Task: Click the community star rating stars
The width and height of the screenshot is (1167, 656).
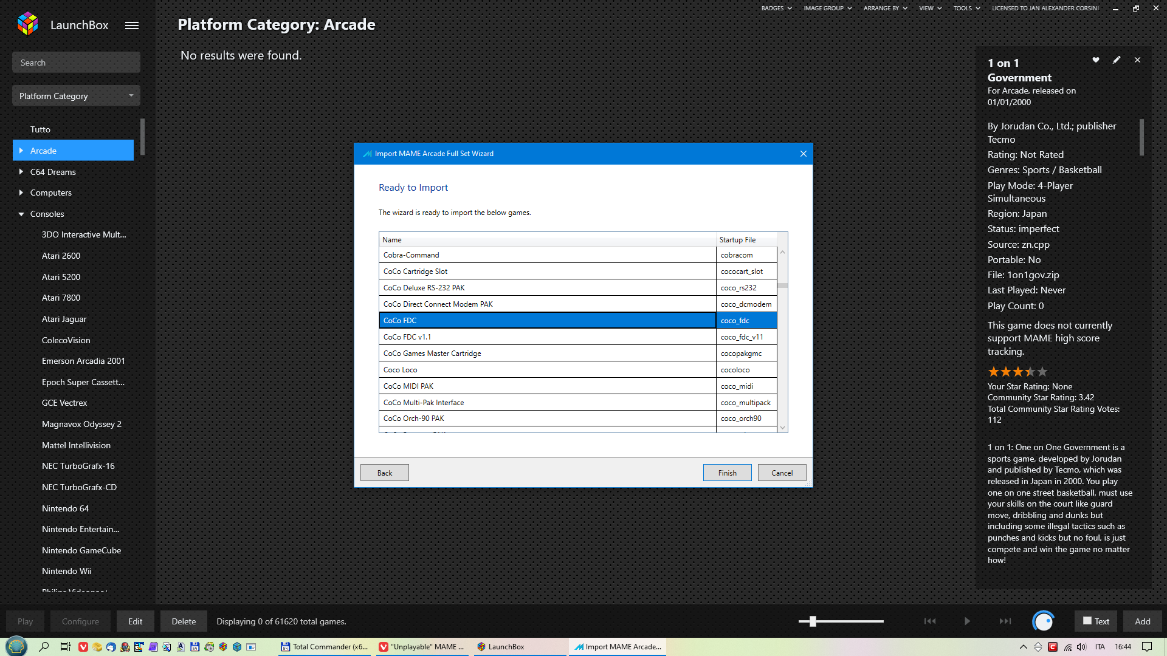Action: pos(1017,372)
